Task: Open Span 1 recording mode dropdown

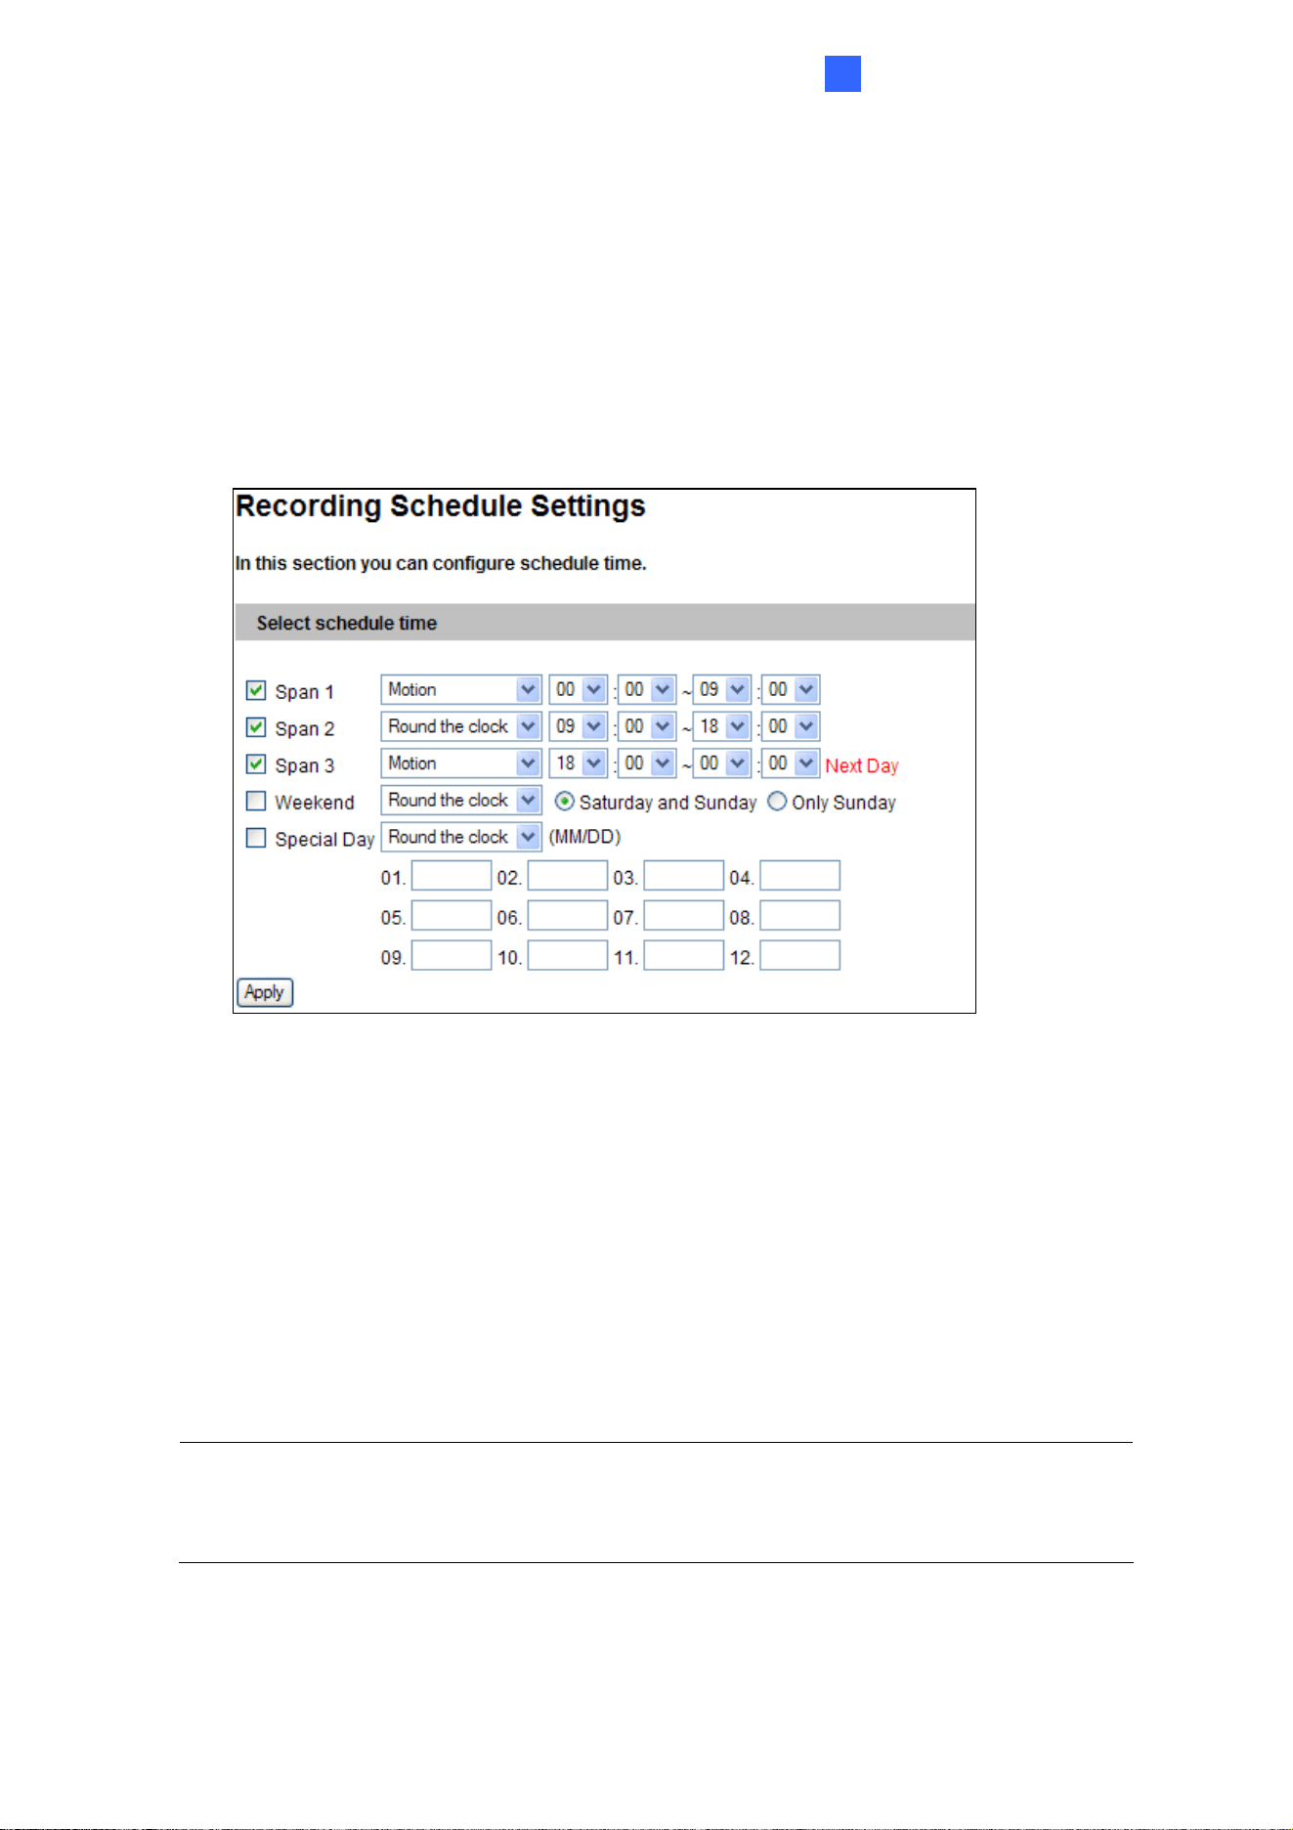Action: (x=461, y=689)
